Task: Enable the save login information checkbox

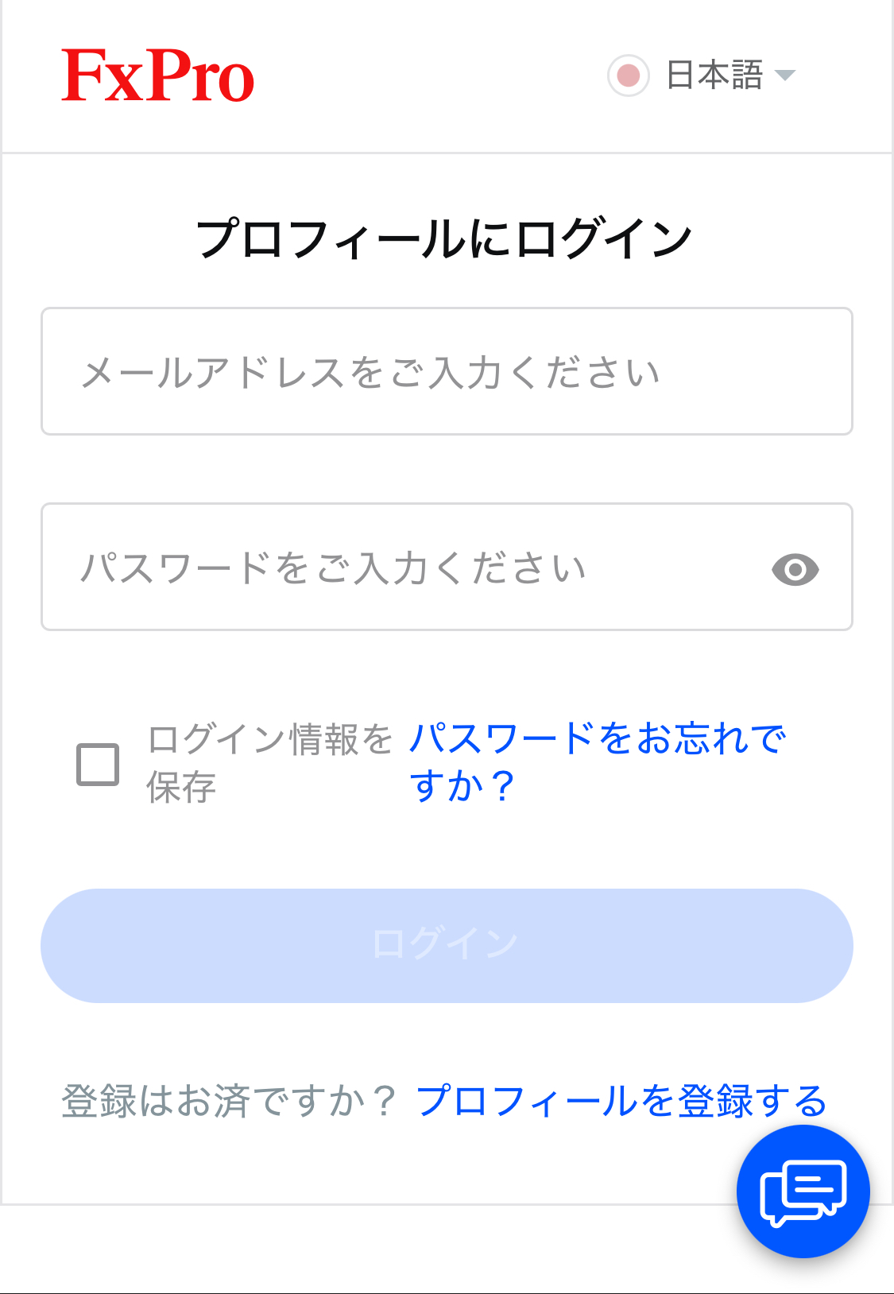Action: click(98, 764)
